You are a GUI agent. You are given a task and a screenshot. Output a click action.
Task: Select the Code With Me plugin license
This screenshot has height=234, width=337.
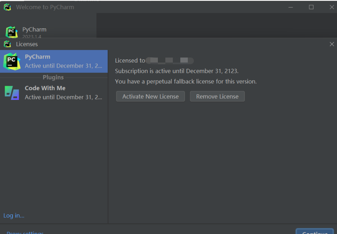point(54,92)
